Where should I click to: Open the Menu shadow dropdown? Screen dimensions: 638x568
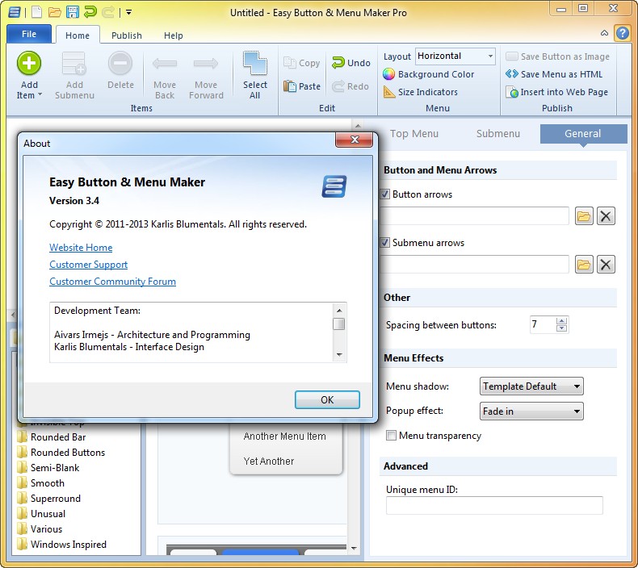click(531, 386)
